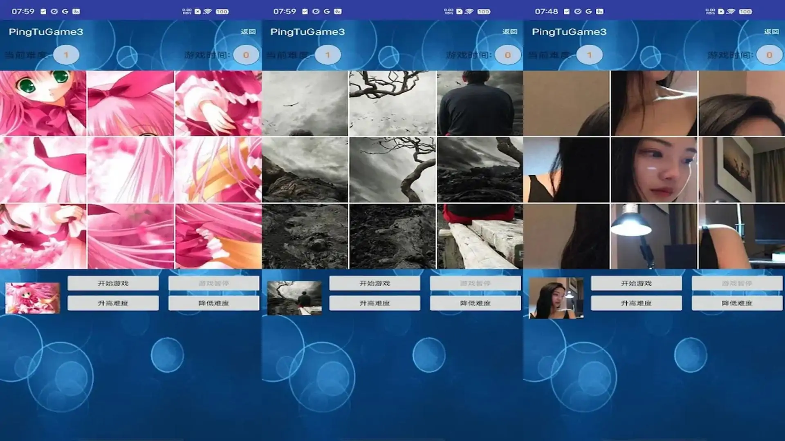Click the game time value 0 on anime screen
Viewport: 785px width, 441px height.
(x=246, y=55)
